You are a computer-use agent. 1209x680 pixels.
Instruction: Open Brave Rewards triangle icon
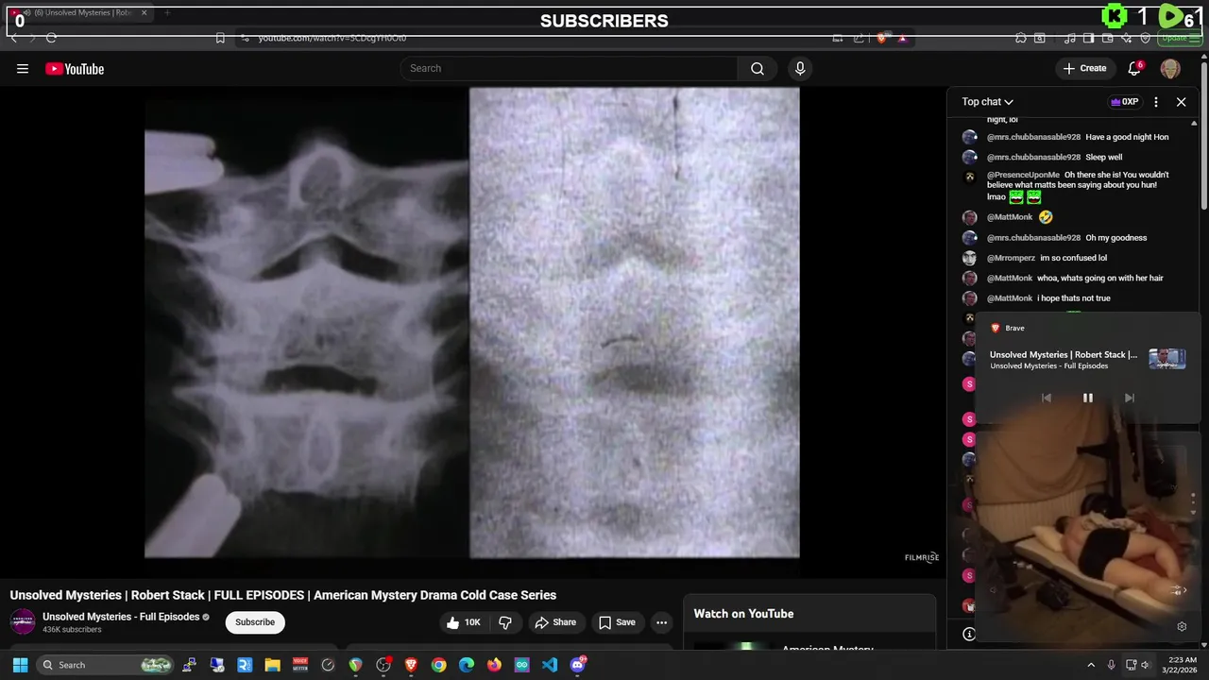903,38
